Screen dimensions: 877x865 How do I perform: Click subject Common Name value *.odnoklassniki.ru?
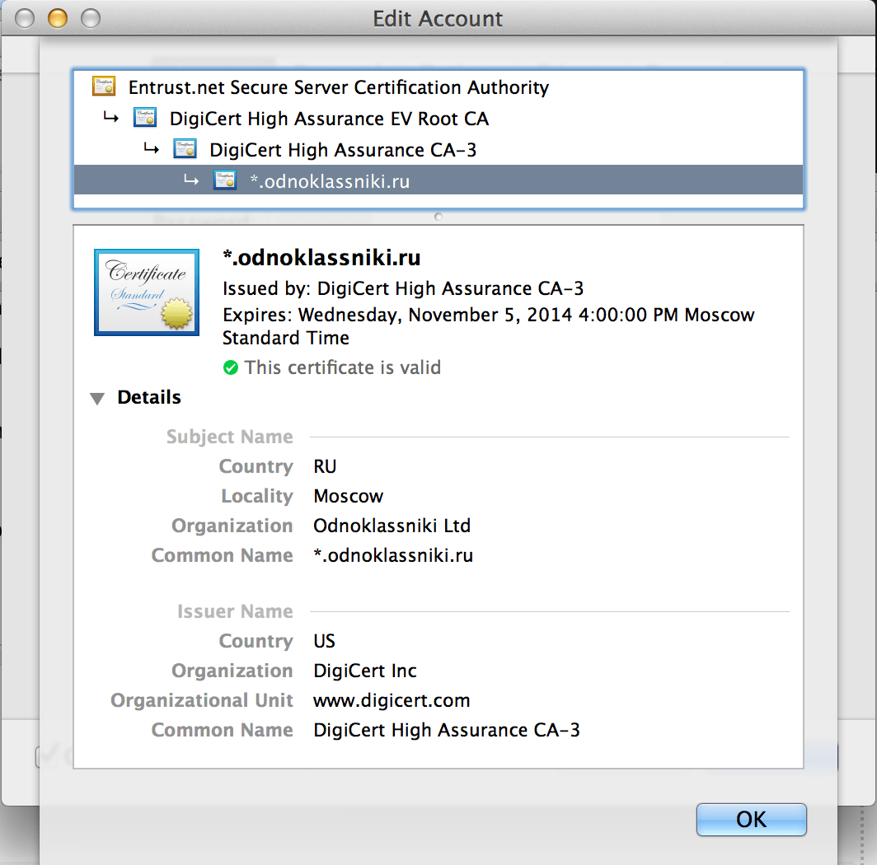[393, 555]
